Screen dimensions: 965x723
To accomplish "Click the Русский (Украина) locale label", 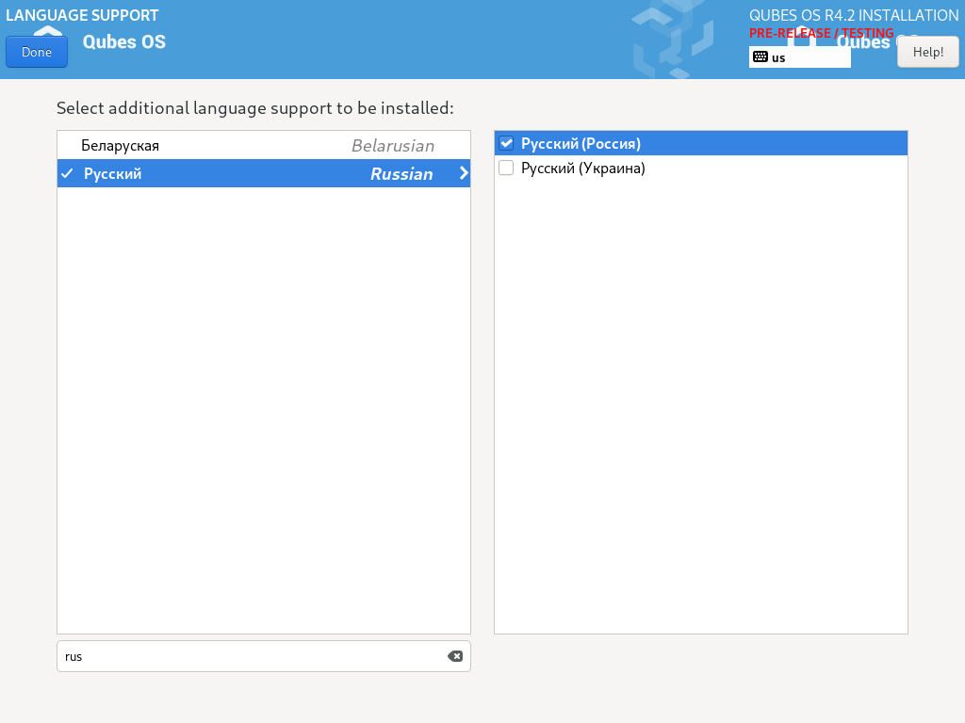I will (x=582, y=169).
